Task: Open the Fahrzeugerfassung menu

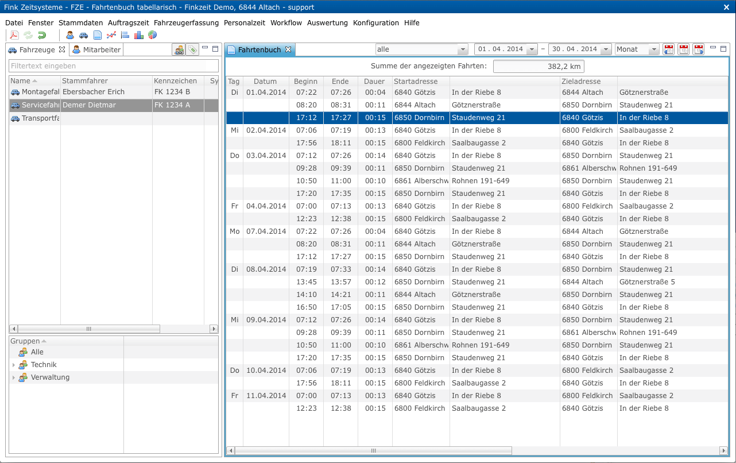Action: pos(187,23)
